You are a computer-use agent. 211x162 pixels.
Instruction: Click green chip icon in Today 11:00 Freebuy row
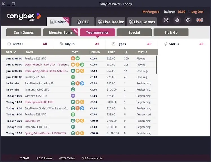pyautogui.click(x=73, y=115)
